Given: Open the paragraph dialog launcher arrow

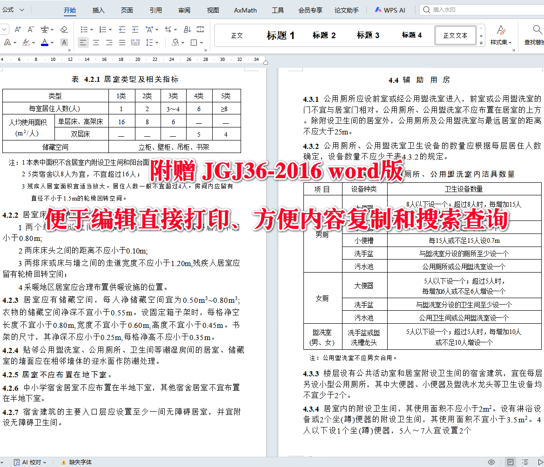Looking at the screenshot, I should 205,50.
